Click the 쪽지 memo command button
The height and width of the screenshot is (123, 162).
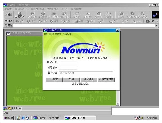(x=90, y=21)
